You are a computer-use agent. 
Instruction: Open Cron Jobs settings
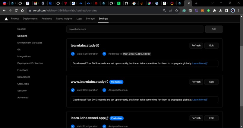tap(23, 84)
